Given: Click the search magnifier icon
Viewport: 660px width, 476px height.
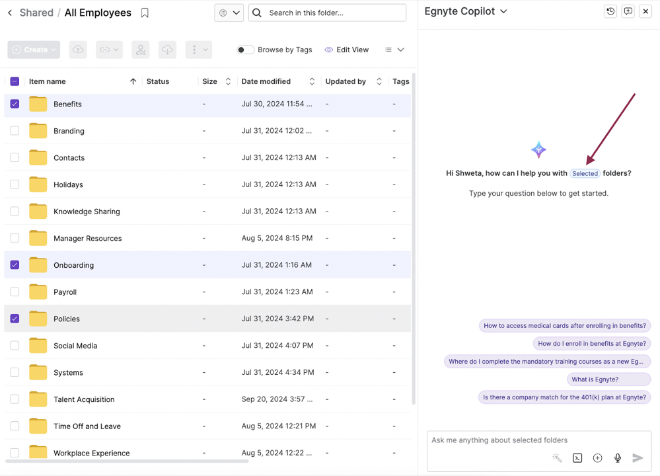Looking at the screenshot, I should click(257, 13).
